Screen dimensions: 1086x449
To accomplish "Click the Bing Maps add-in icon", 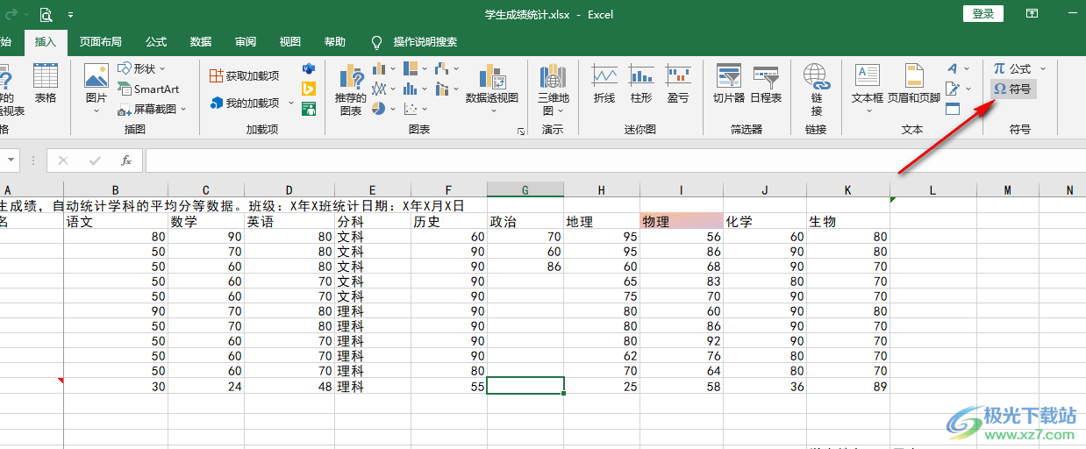I will [x=308, y=89].
